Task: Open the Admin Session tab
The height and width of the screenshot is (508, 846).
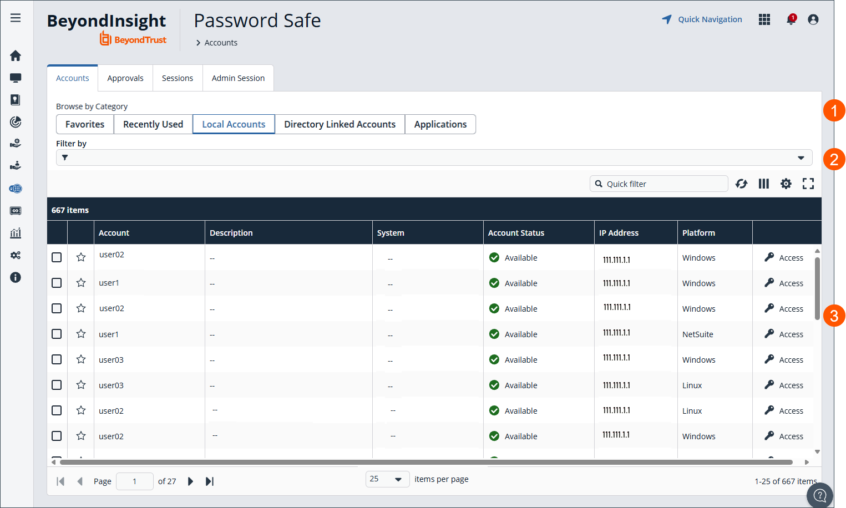Action: (x=238, y=78)
